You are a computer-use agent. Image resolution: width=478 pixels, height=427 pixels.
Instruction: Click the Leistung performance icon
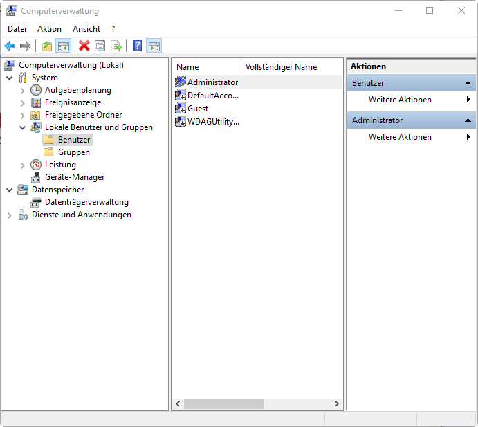(x=36, y=165)
